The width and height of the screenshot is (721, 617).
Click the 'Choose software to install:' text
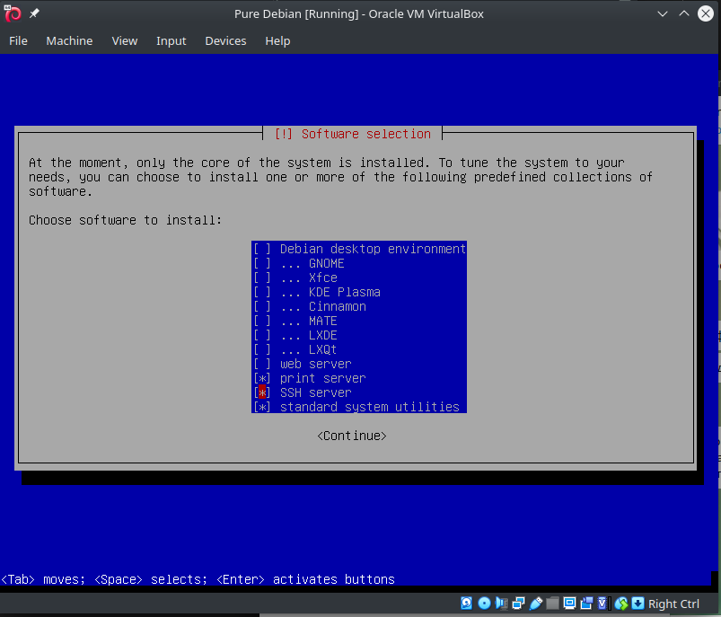tap(125, 220)
